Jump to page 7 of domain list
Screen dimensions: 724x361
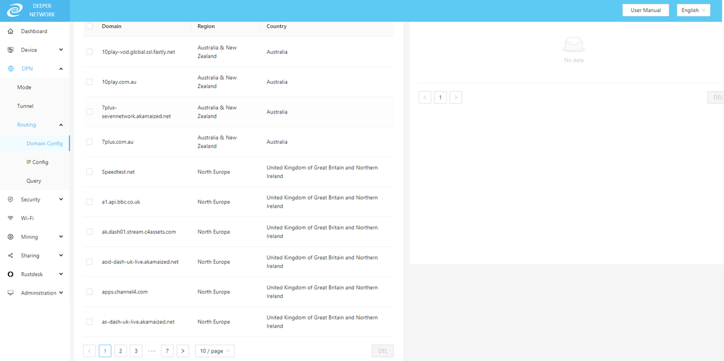coord(167,351)
